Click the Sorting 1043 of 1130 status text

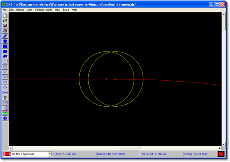[195, 154]
